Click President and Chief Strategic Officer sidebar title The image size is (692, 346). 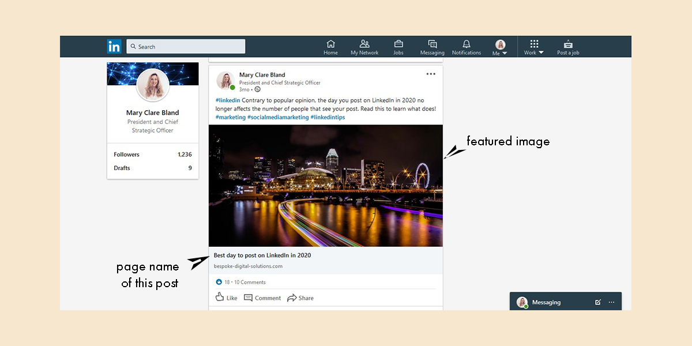coord(153,126)
